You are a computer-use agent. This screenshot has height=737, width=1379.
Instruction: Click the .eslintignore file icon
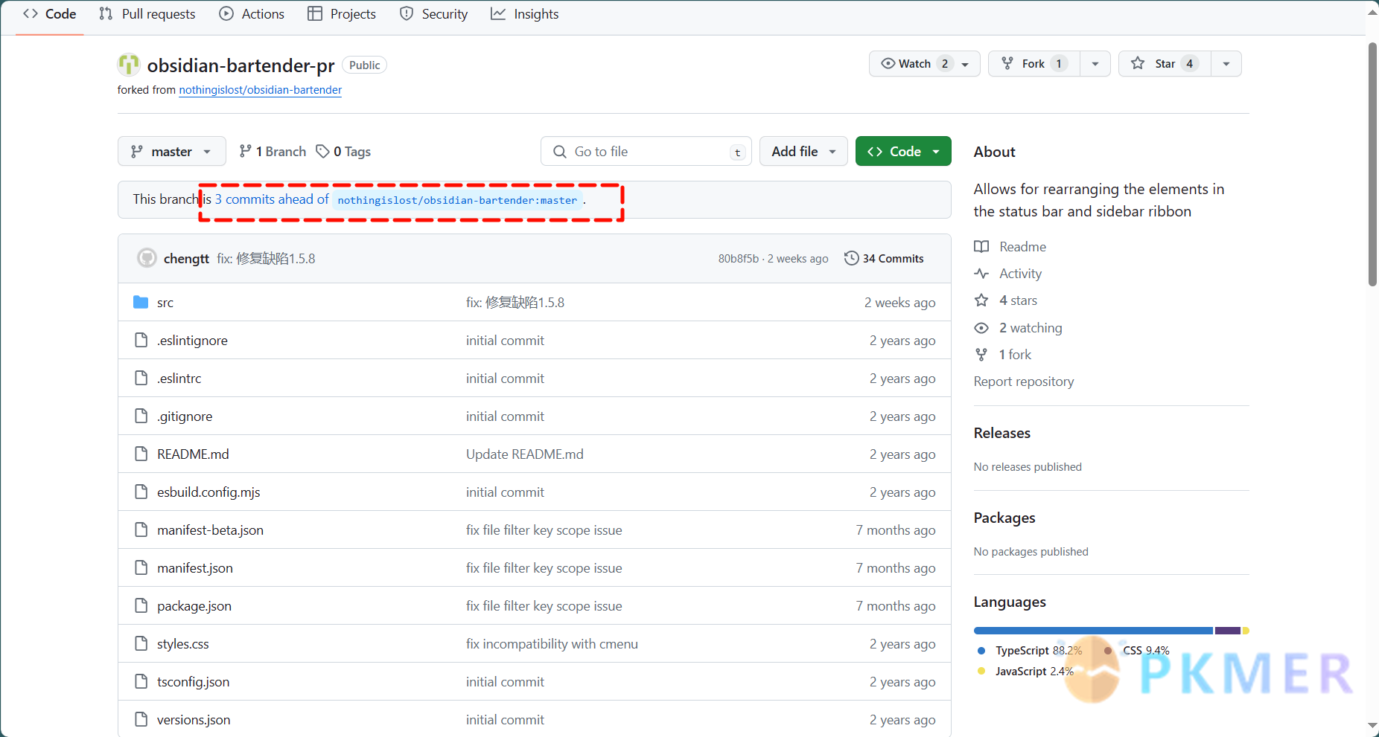point(141,340)
